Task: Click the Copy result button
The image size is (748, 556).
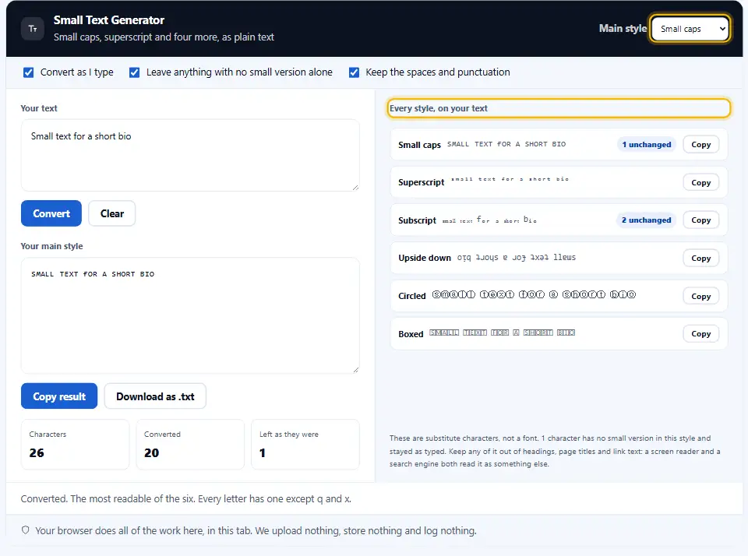Action: pyautogui.click(x=59, y=396)
